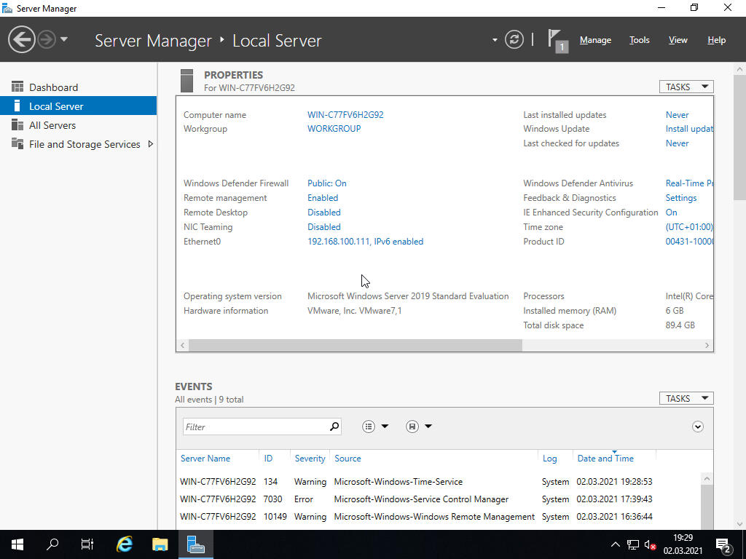Open the Manage menu
Viewport: 746px width, 559px height.
point(595,40)
